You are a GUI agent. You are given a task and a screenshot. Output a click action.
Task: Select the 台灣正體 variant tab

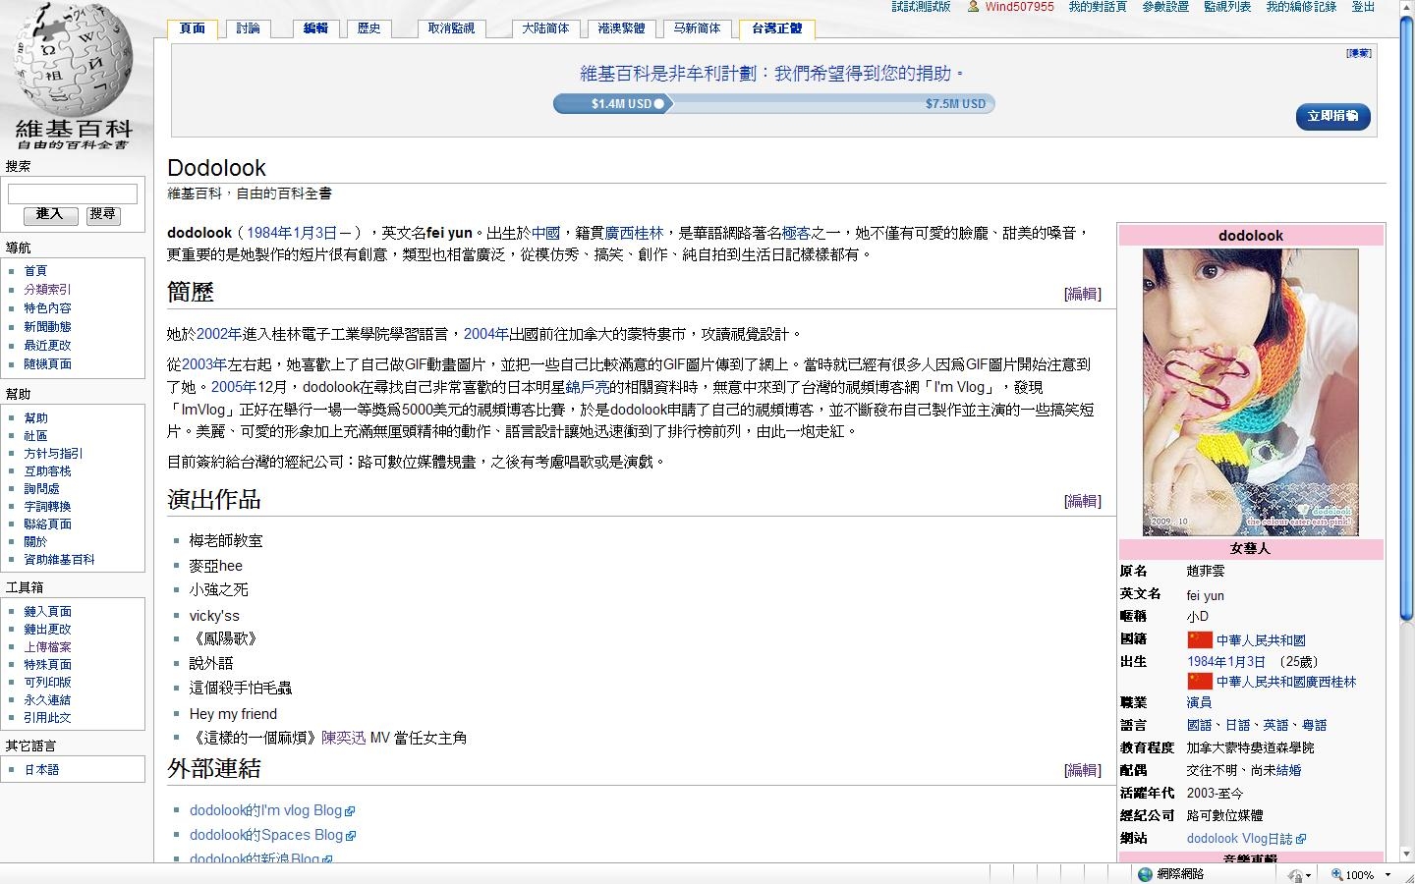click(776, 28)
